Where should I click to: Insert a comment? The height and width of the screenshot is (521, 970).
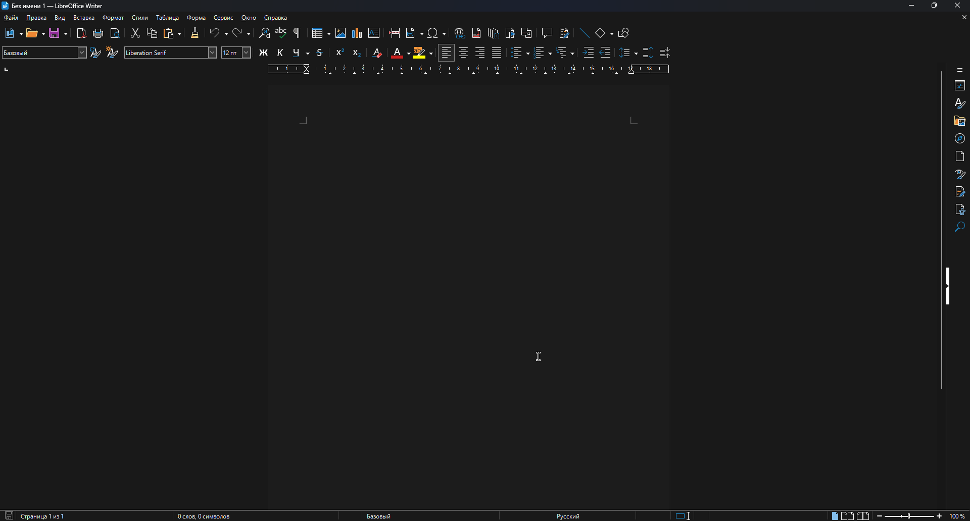[x=547, y=33]
